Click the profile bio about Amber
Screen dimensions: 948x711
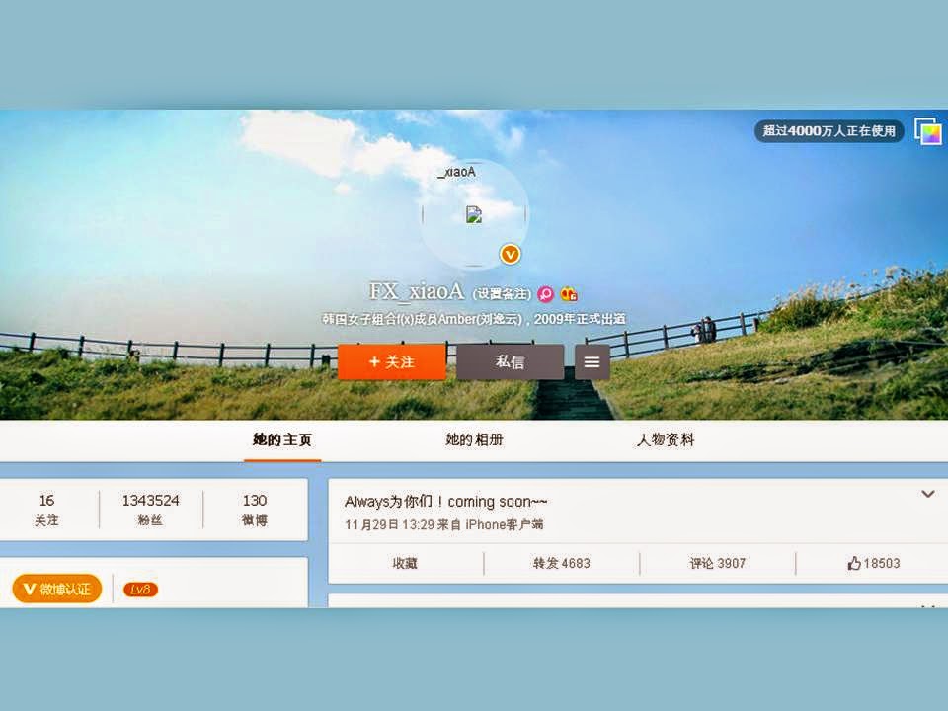click(x=473, y=319)
